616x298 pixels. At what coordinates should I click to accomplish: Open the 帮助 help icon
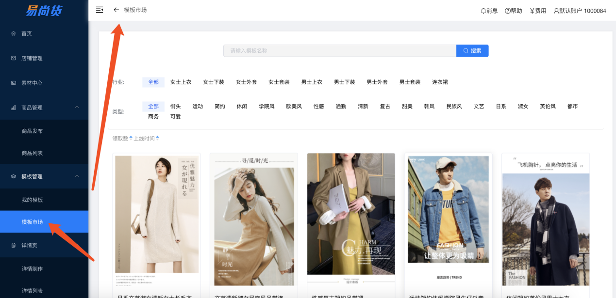coord(507,11)
